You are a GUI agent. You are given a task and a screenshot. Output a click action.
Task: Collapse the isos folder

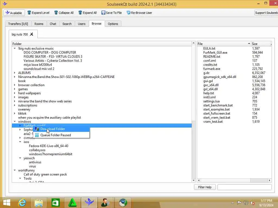20,142
